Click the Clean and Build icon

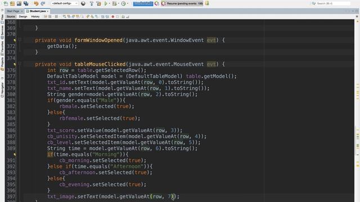[98, 3]
